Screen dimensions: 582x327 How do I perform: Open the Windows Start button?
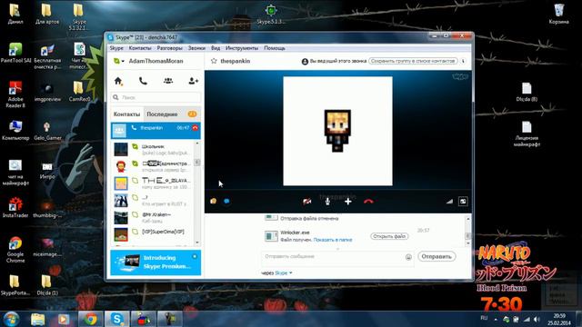coord(11,319)
